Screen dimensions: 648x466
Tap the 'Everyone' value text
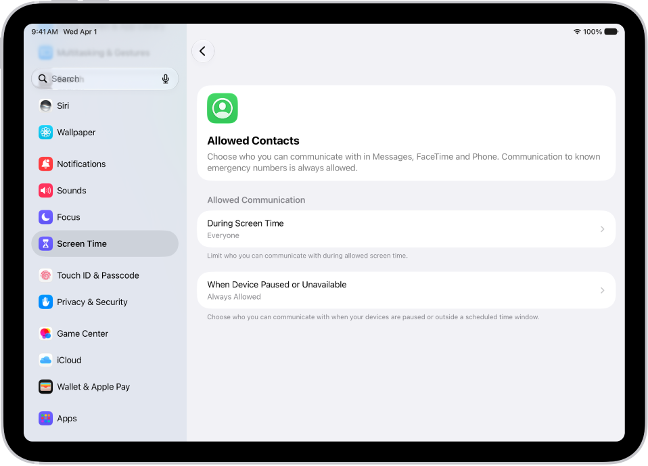click(223, 235)
